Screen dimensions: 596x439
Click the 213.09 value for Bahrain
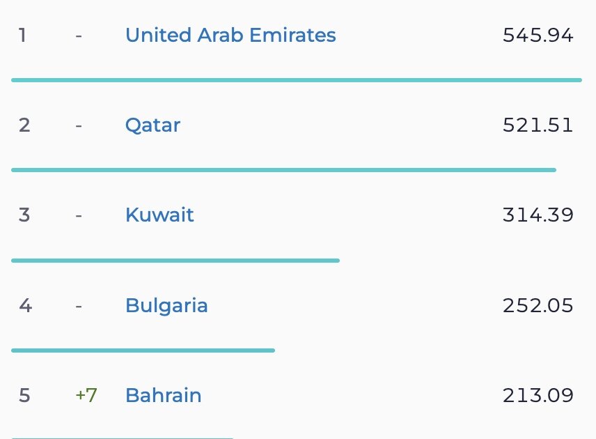tap(538, 396)
